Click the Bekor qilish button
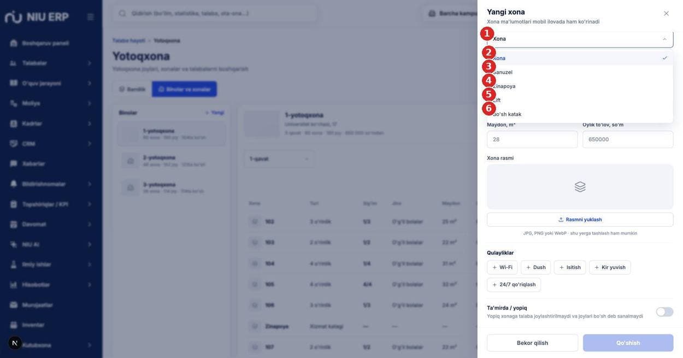 pyautogui.click(x=532, y=343)
